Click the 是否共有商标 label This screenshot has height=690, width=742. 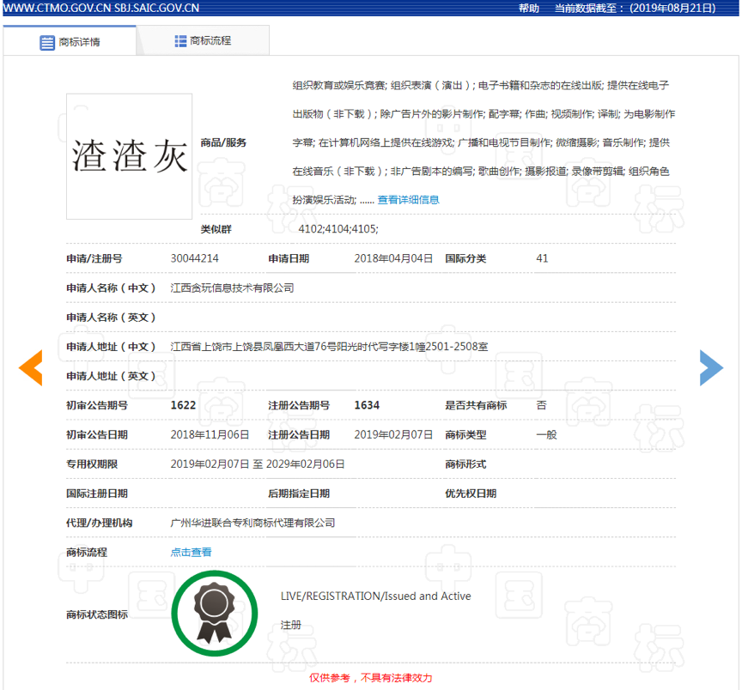pyautogui.click(x=476, y=405)
